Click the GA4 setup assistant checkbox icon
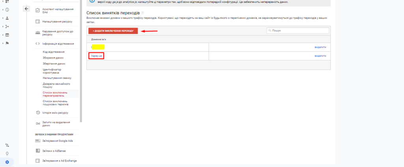 [37, 11]
